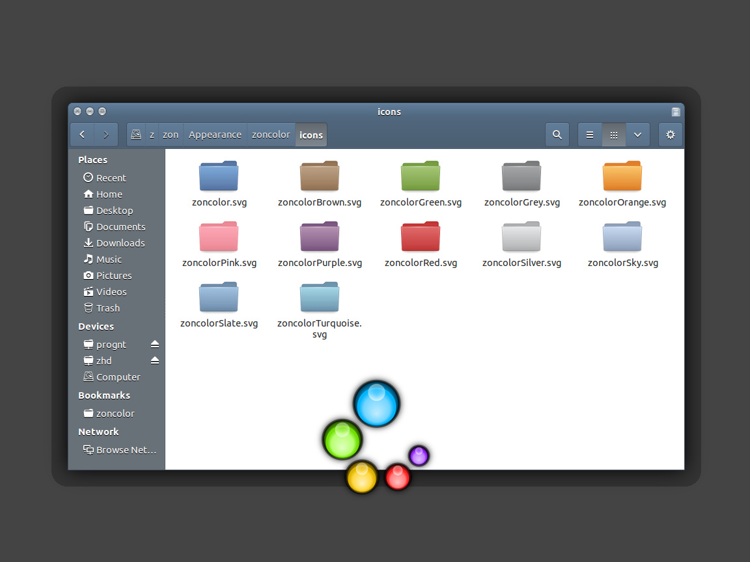This screenshot has width=750, height=562.
Task: Select the zoncolorSlate.svg file icon
Action: [x=219, y=297]
